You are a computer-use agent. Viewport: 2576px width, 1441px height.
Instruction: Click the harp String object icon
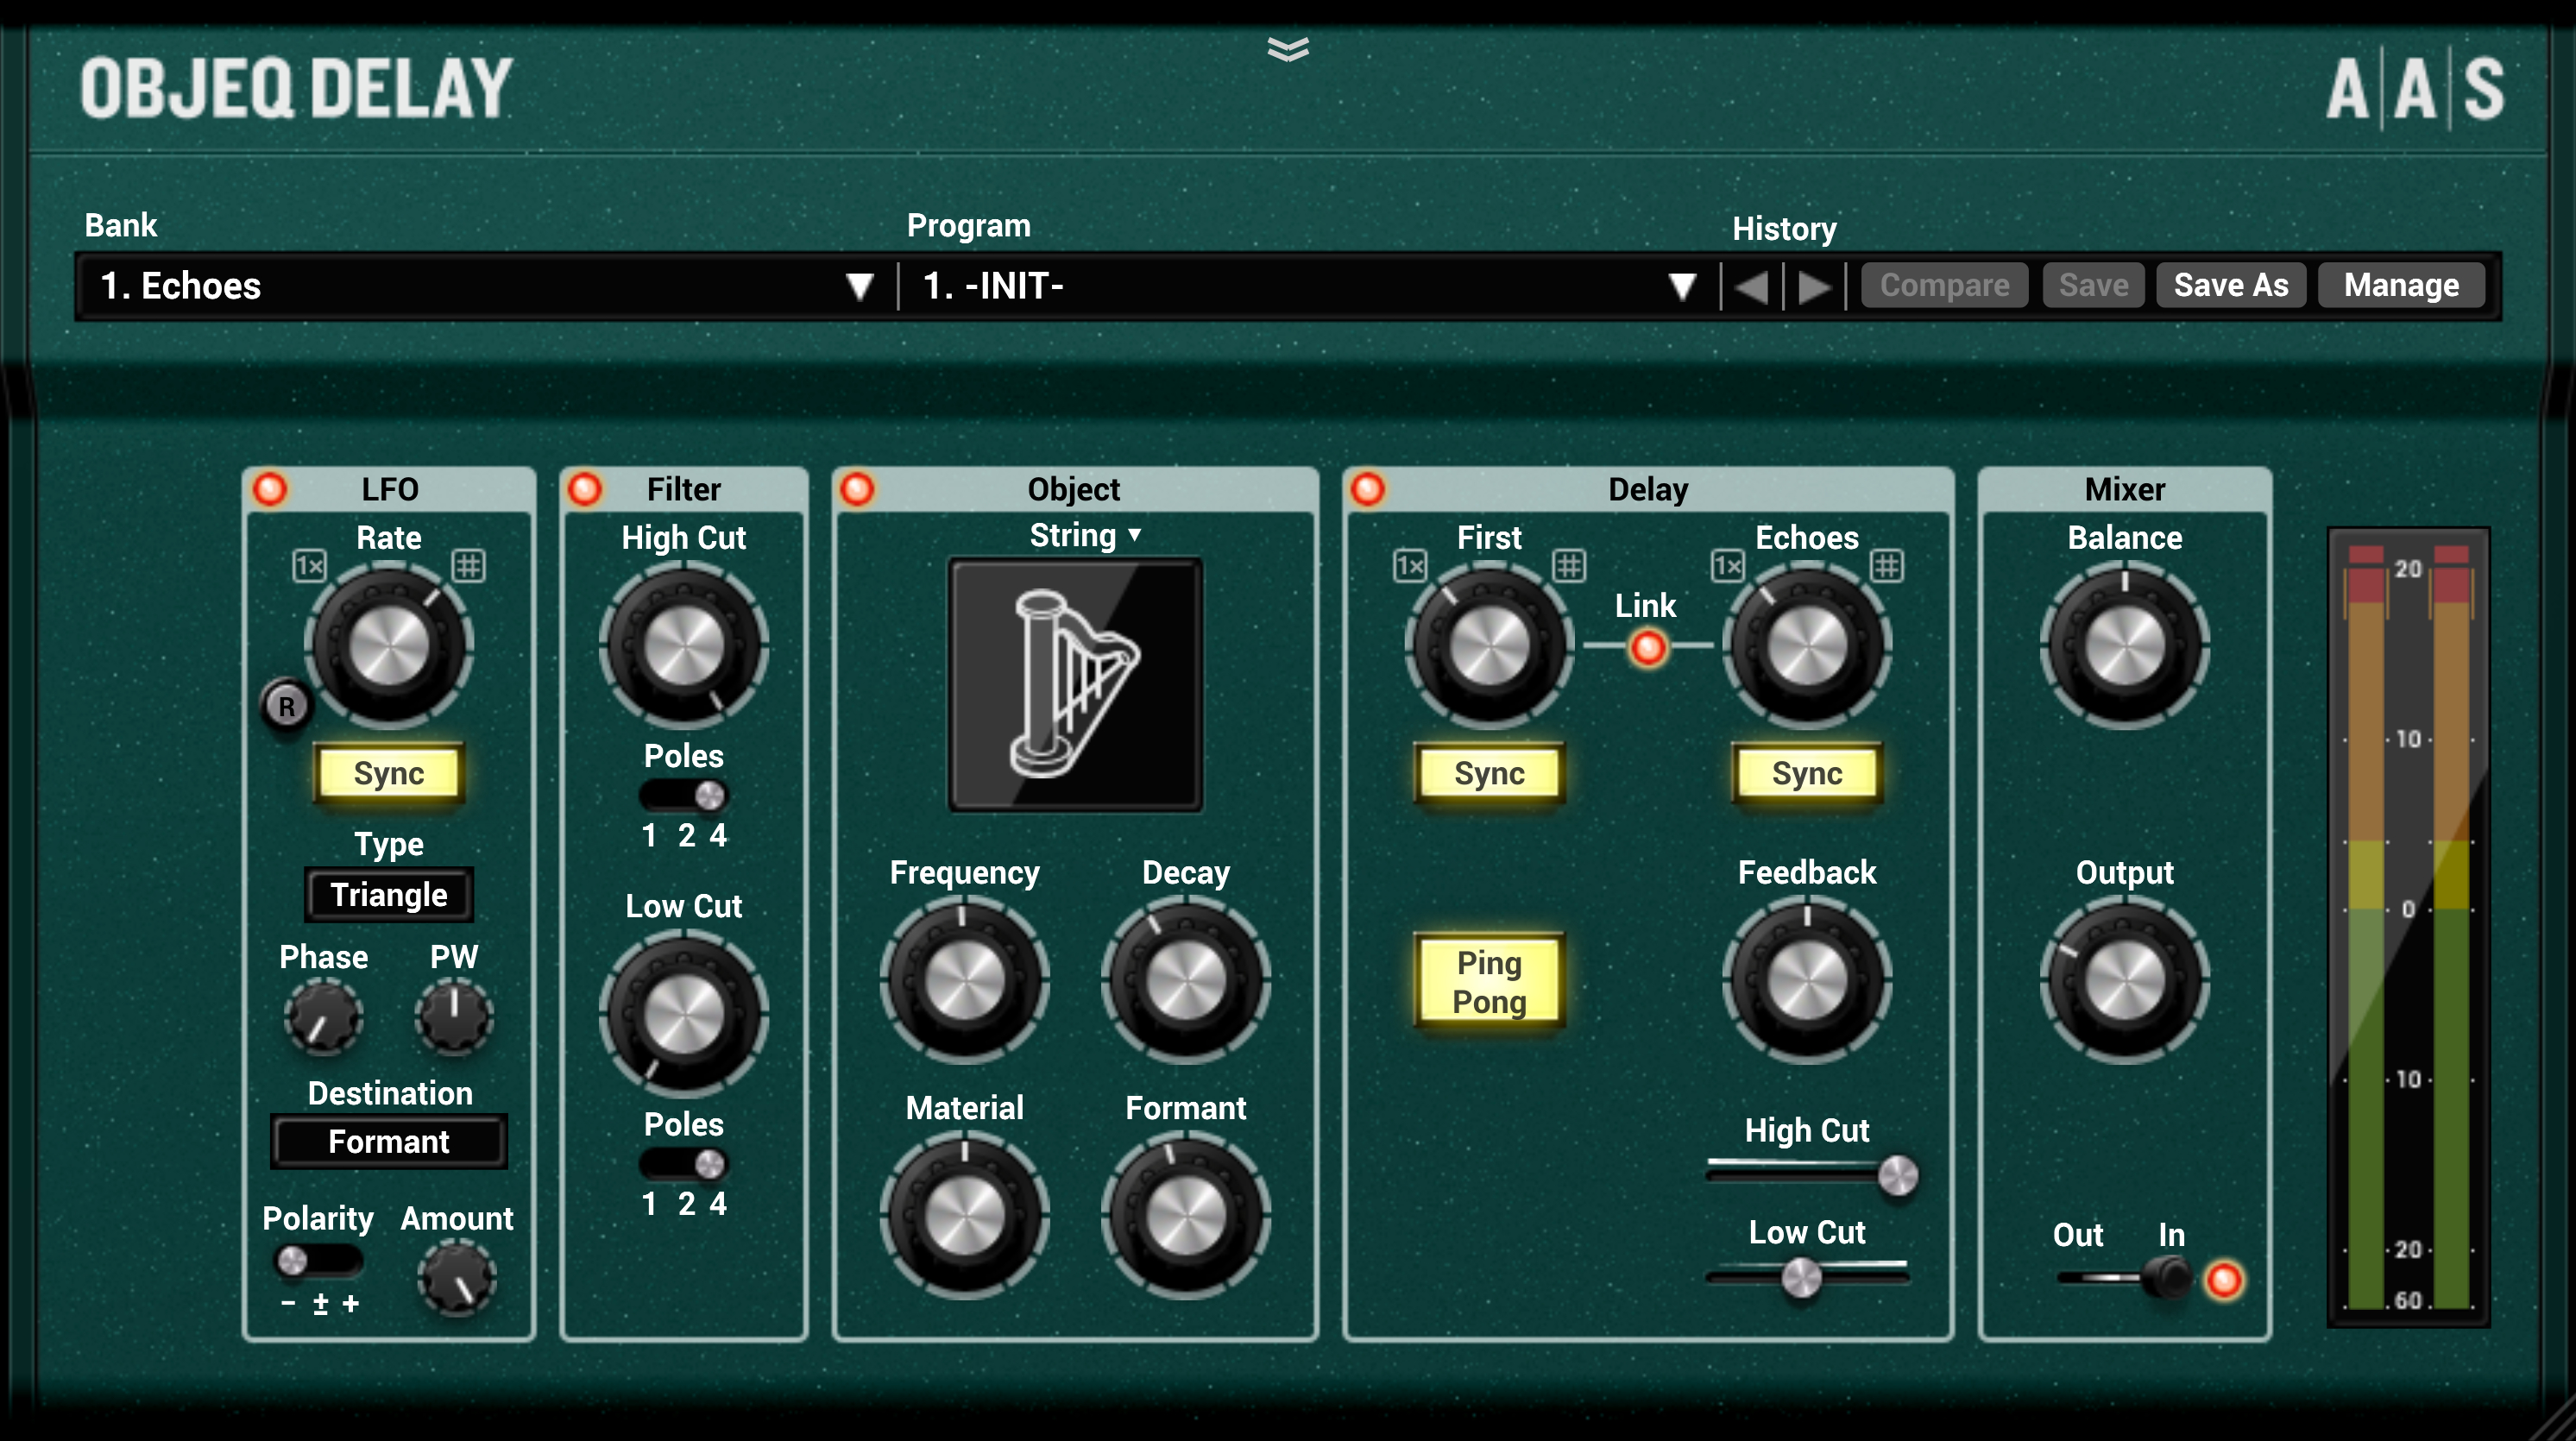click(1075, 683)
